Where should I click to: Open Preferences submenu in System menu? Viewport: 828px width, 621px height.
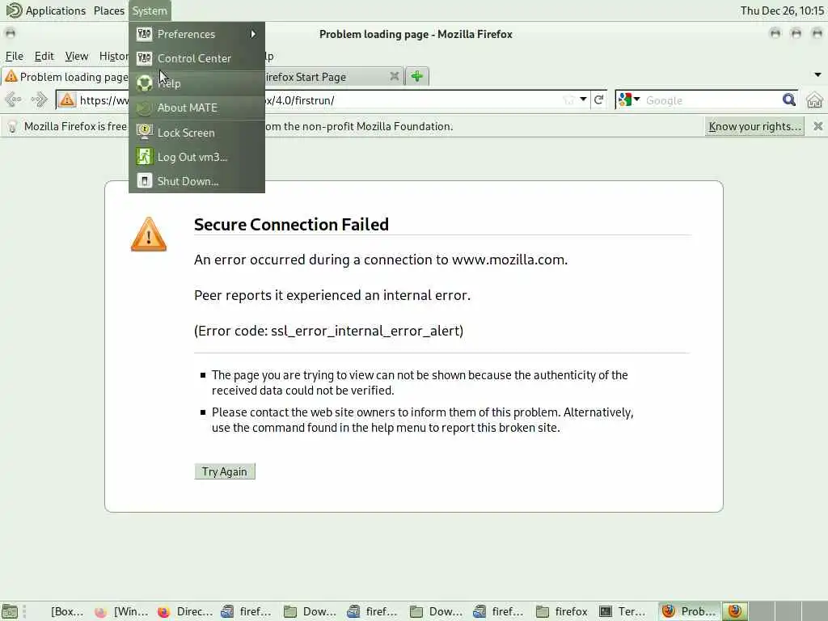click(x=196, y=34)
